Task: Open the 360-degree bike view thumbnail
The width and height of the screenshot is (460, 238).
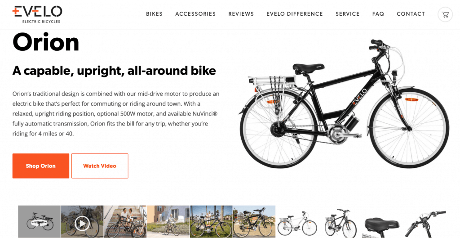Action: click(40, 221)
